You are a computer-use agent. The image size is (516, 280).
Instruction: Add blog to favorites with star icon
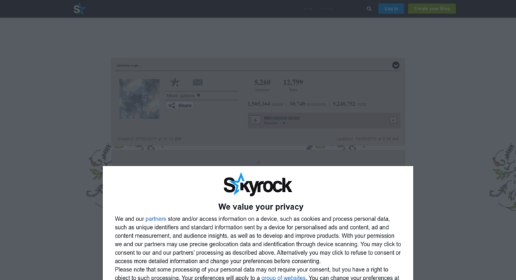[175, 82]
